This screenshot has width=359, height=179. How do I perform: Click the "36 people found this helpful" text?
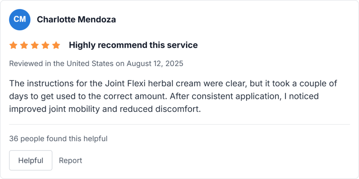[58, 139]
